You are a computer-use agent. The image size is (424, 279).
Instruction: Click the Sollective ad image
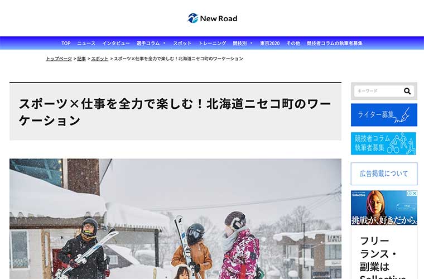pos(384,208)
